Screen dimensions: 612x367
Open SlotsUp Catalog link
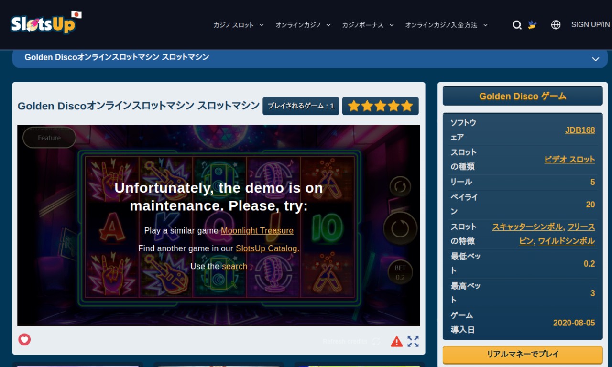tap(268, 248)
